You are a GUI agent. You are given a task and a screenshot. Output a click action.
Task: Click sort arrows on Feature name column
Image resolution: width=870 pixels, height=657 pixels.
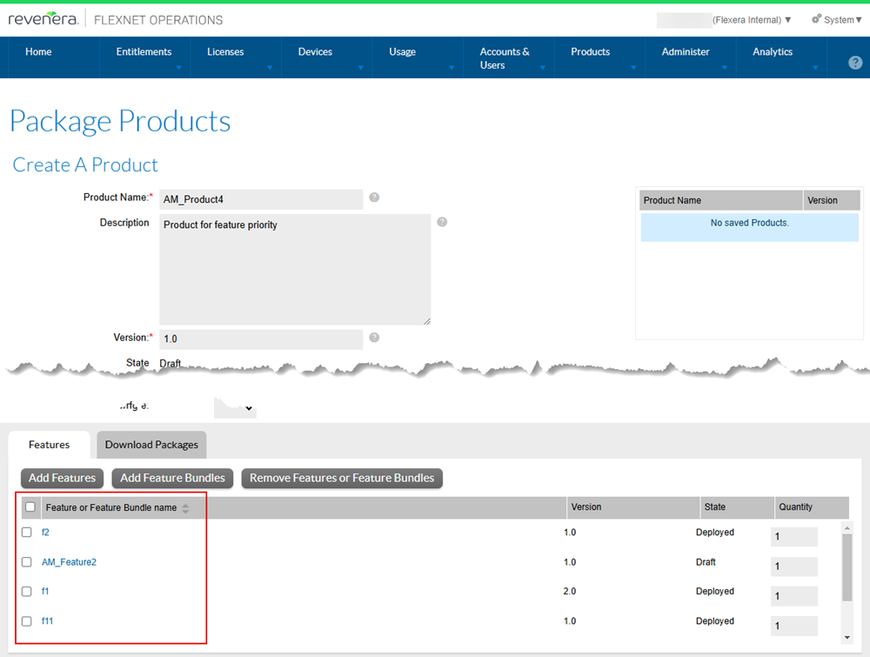coord(185,508)
